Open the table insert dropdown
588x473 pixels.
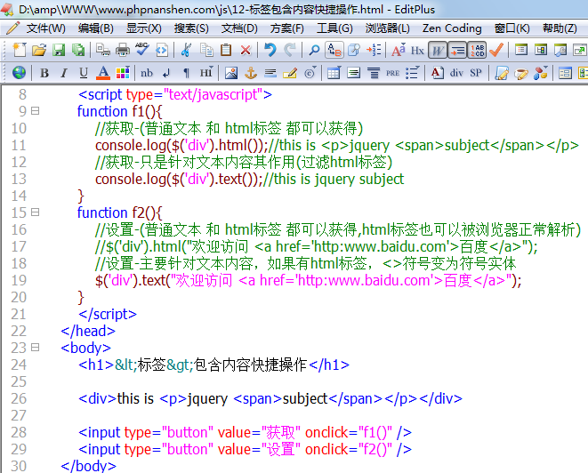click(334, 73)
